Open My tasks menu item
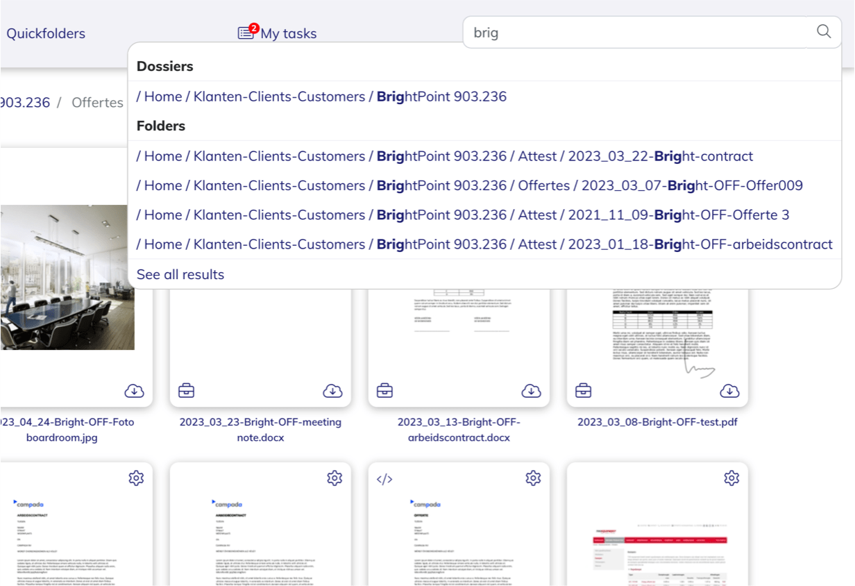Screen dimensions: 855x586 pyautogui.click(x=288, y=33)
